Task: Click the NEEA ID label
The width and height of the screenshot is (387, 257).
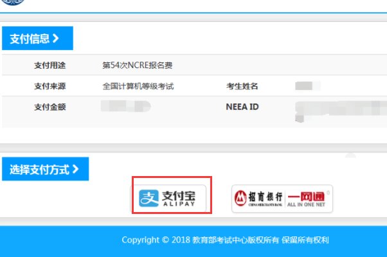Action: pos(242,107)
